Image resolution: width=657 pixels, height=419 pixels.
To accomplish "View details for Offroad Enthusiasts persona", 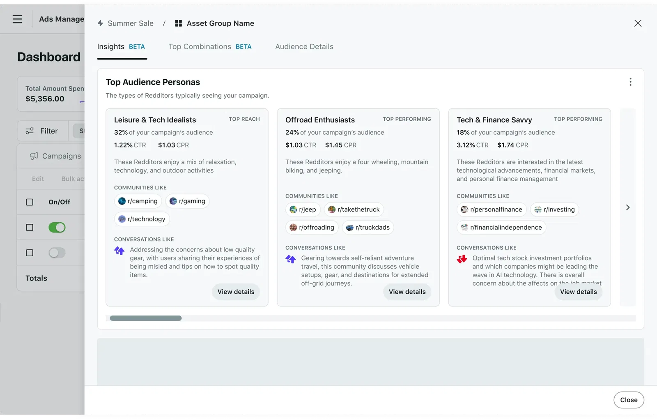I will [407, 292].
